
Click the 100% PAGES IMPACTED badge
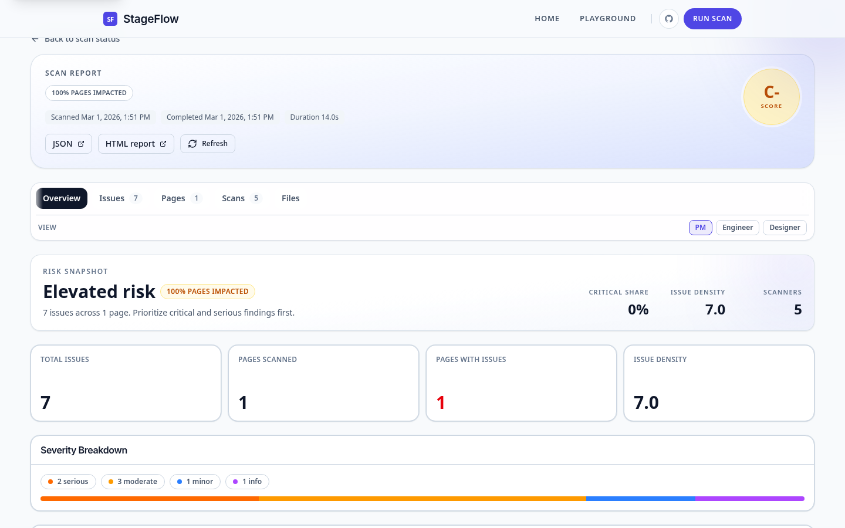click(89, 93)
